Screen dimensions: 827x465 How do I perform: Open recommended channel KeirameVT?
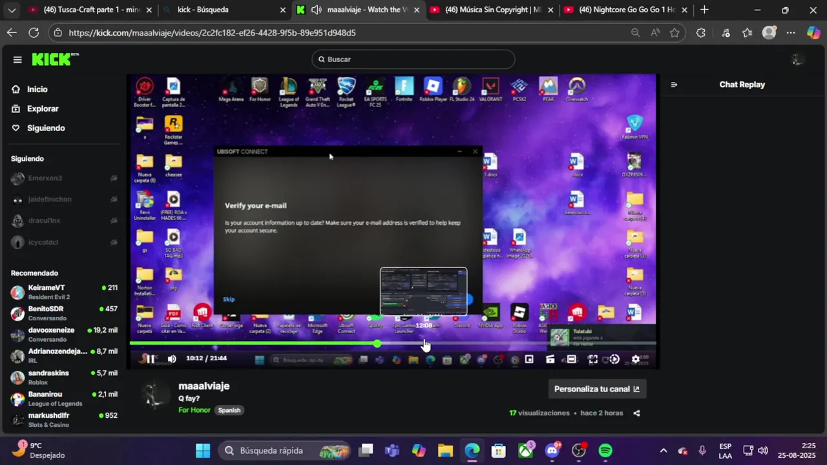tap(63, 292)
